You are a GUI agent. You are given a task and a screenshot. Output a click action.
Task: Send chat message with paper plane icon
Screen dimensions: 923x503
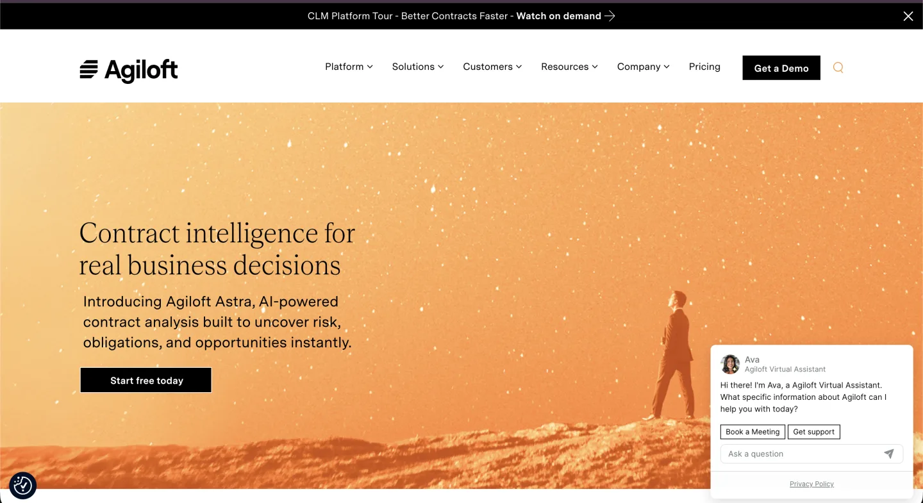[889, 454]
